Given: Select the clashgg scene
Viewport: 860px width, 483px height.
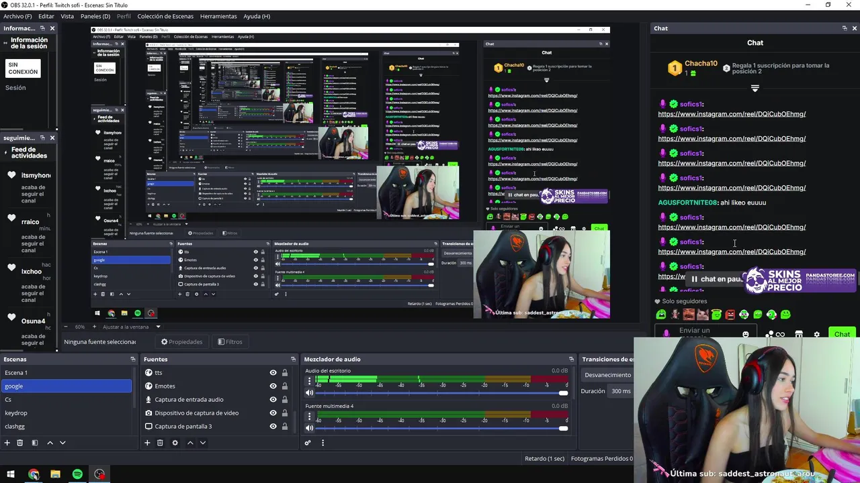Looking at the screenshot, I should (x=66, y=426).
